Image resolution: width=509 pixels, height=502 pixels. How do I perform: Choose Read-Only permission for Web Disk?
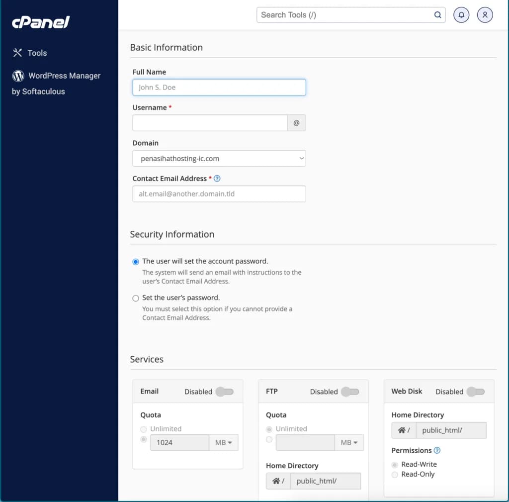395,474
